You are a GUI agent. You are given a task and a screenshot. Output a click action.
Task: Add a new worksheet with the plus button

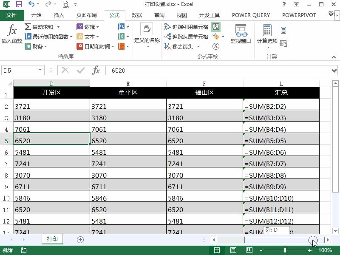(80, 239)
